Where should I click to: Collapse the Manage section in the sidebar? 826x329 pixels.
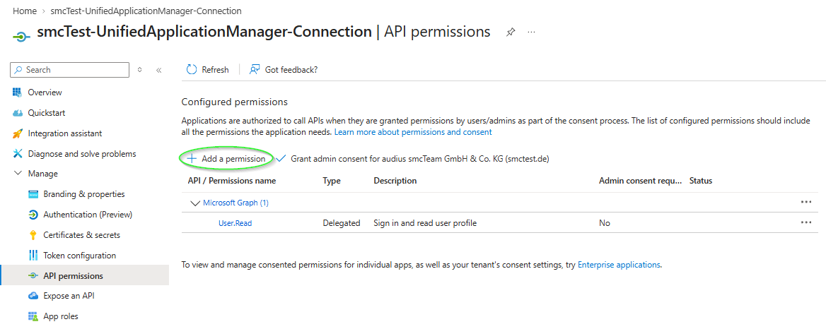pyautogui.click(x=18, y=174)
